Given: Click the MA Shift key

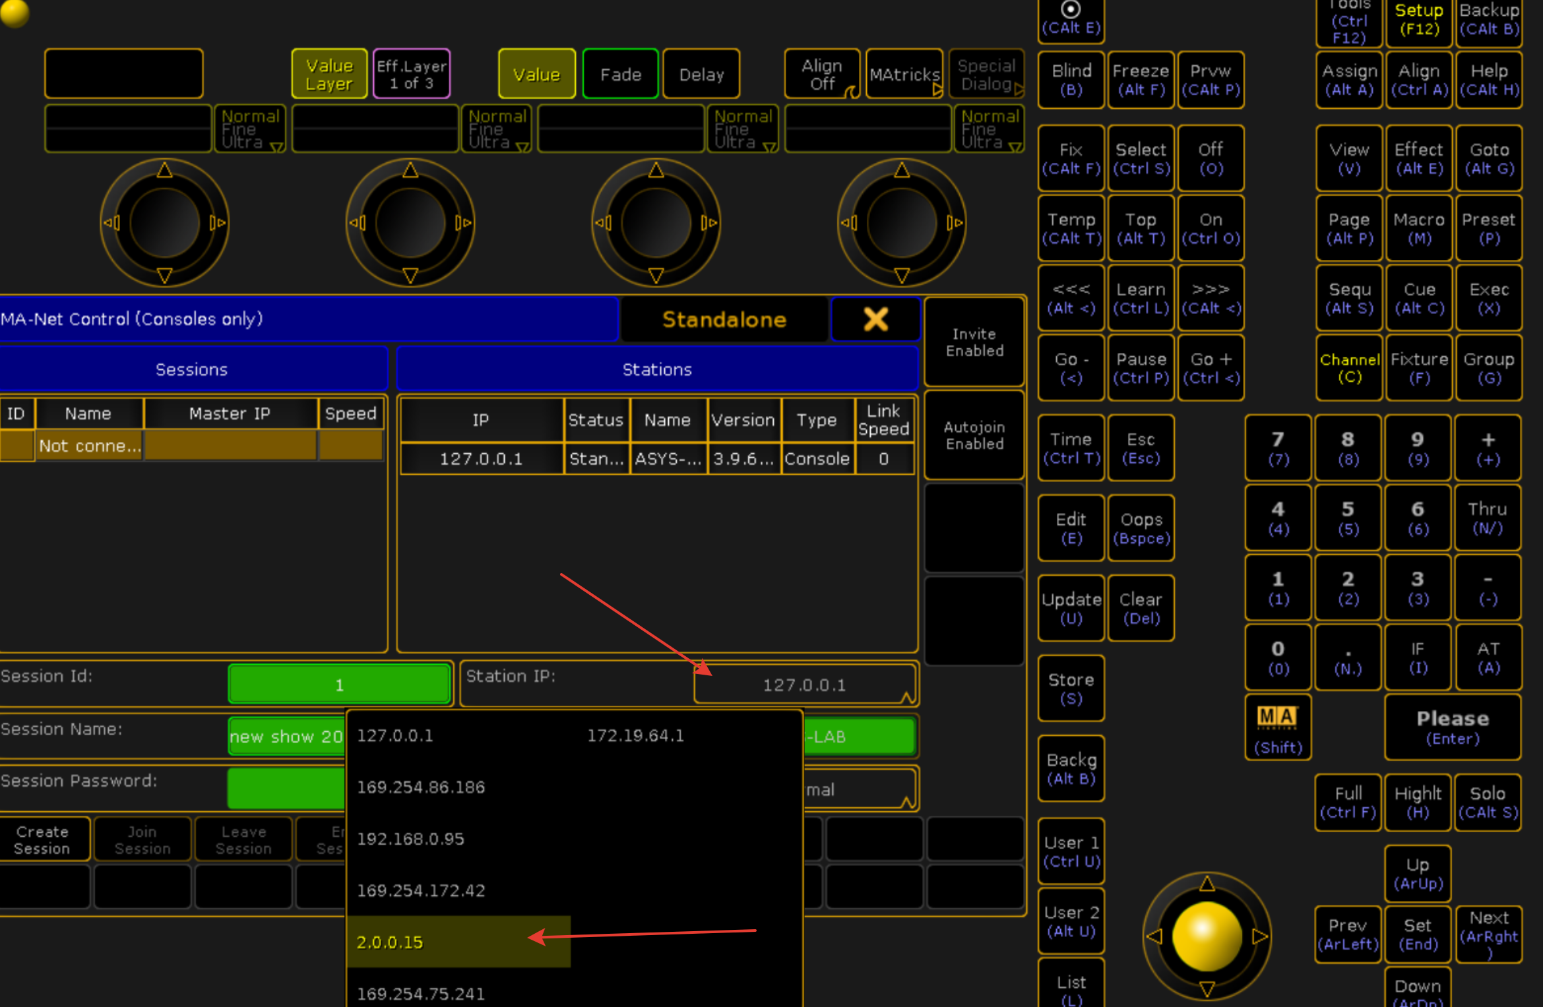Looking at the screenshot, I should click(1278, 728).
